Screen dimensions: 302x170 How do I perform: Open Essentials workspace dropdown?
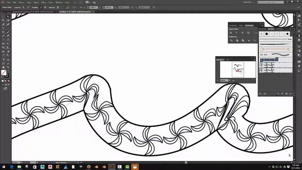click(249, 2)
